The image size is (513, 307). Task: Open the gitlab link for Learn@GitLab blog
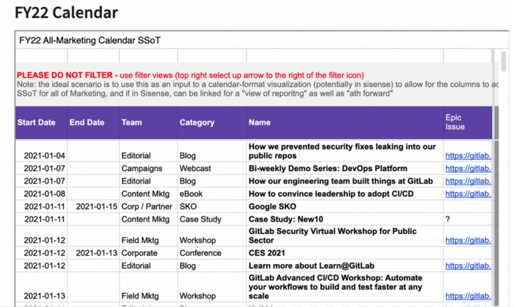click(x=468, y=266)
